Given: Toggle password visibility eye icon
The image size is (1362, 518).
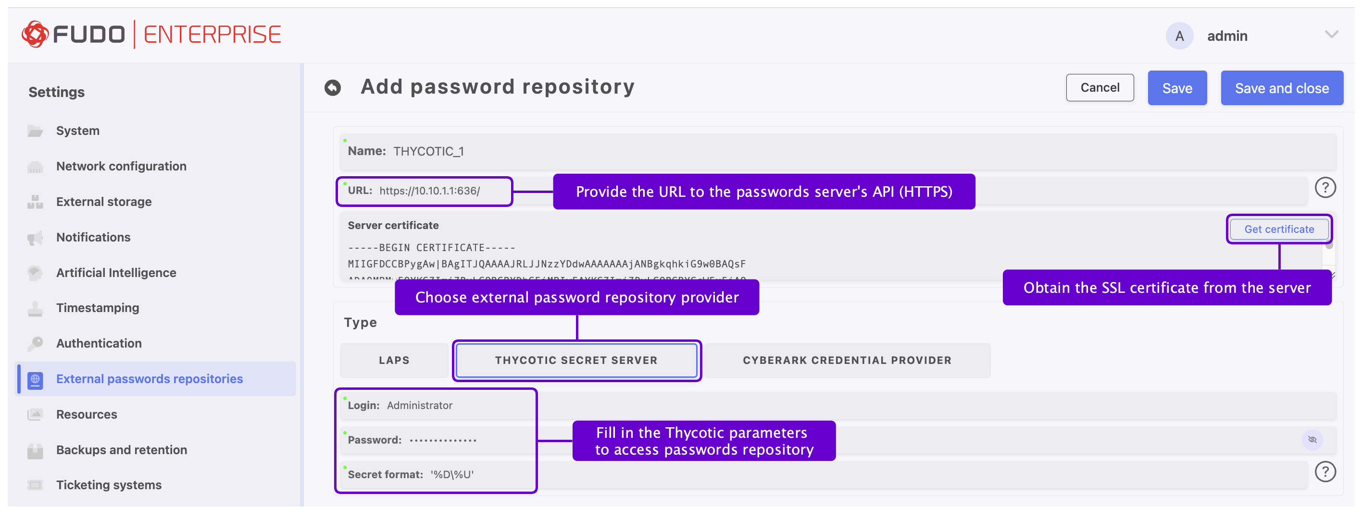Looking at the screenshot, I should click(1312, 439).
